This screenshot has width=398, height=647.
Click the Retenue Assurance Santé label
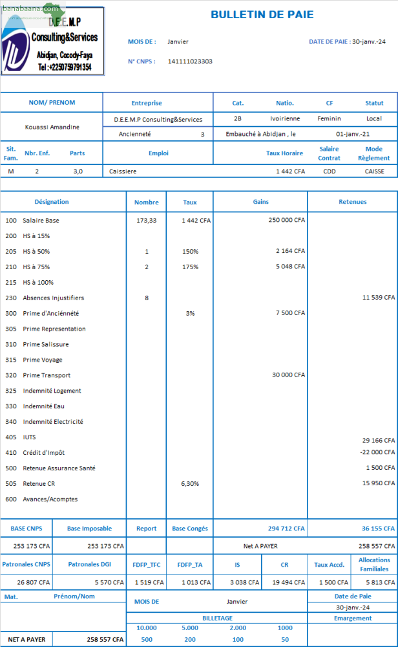click(59, 468)
